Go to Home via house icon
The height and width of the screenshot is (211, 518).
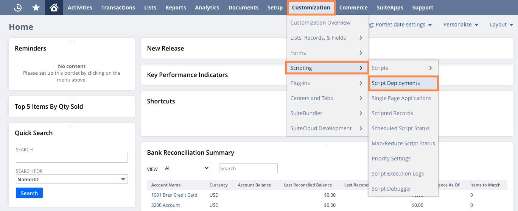(x=54, y=8)
